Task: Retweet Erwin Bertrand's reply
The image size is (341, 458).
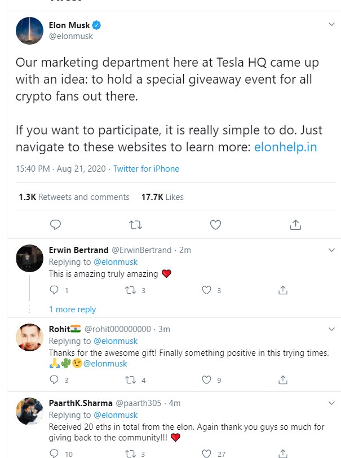Action: [130, 290]
